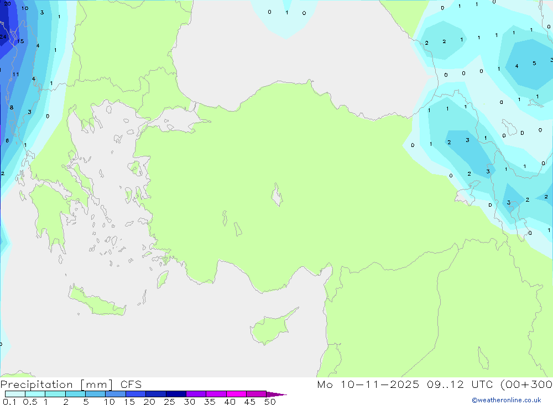Image resolution: width=553 pixels, height=405 pixels.
Task: Click the 15–20 mm legend color swatch
Action: coord(135,394)
